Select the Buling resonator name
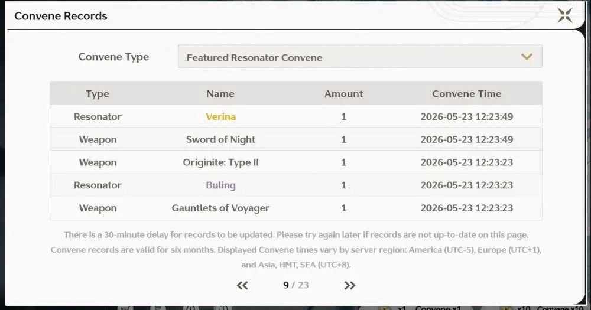Viewport: 591px width, 310px height. [x=220, y=185]
